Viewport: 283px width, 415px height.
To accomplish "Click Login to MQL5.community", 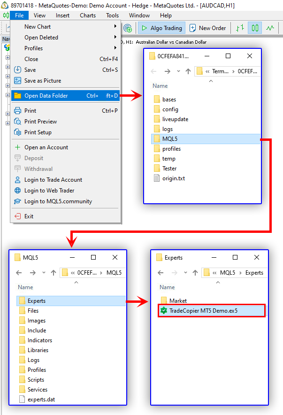I will click(66, 201).
